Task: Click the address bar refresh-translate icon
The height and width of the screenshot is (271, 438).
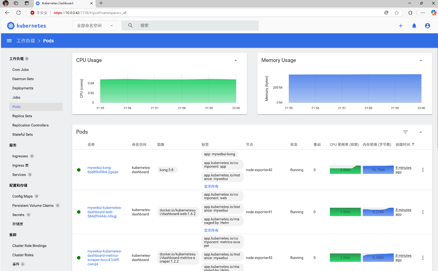Action: point(386,13)
